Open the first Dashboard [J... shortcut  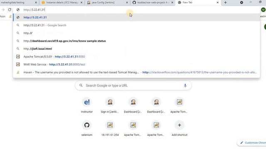pos(133,106)
